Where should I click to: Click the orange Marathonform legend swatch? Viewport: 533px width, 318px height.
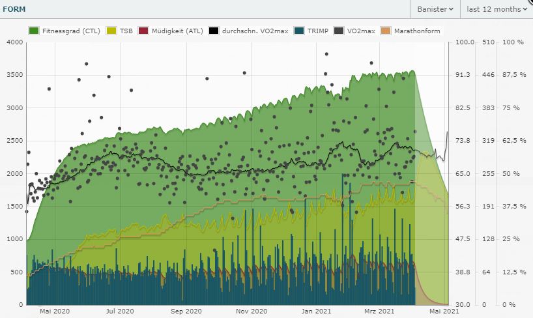point(386,31)
